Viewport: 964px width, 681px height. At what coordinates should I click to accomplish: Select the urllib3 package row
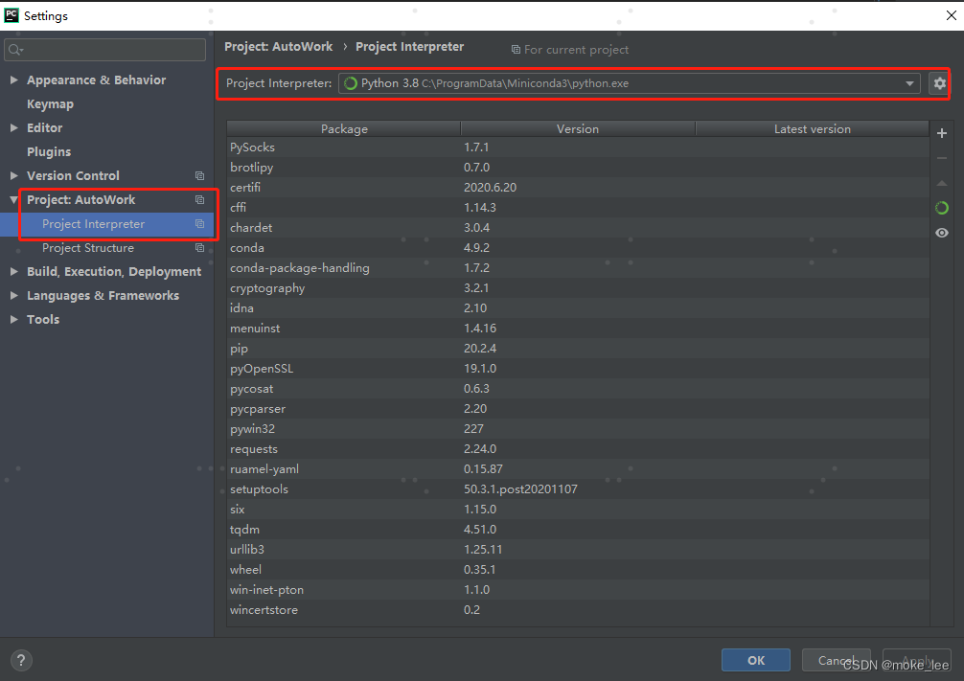pos(578,550)
